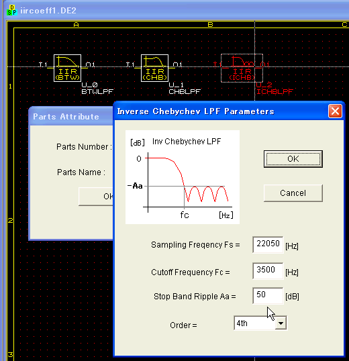Click the Cutoff Frequency Fc field

click(268, 270)
